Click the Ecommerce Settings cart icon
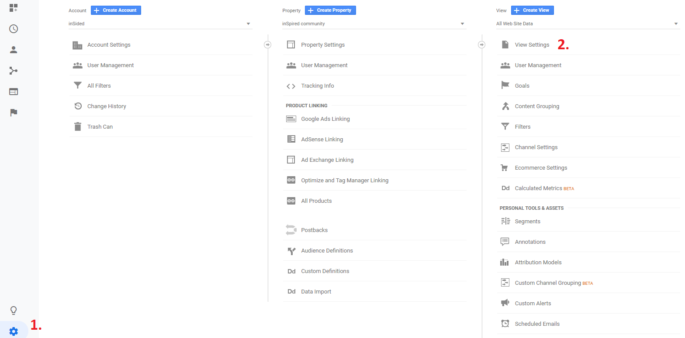685x338 pixels. coord(505,168)
